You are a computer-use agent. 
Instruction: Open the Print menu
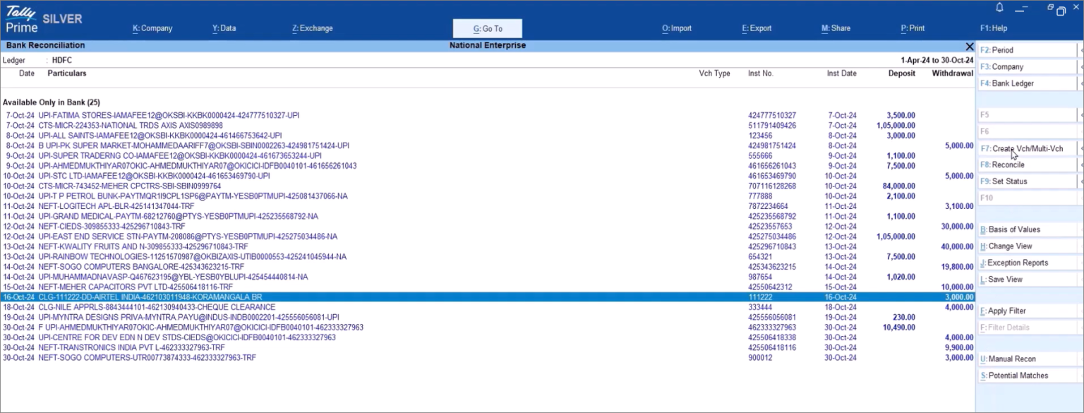coord(913,28)
